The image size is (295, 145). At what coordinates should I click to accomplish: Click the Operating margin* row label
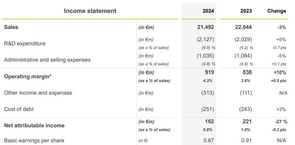28,76
